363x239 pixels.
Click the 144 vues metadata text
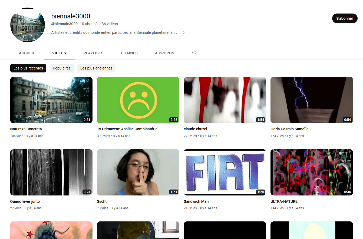tap(277, 208)
